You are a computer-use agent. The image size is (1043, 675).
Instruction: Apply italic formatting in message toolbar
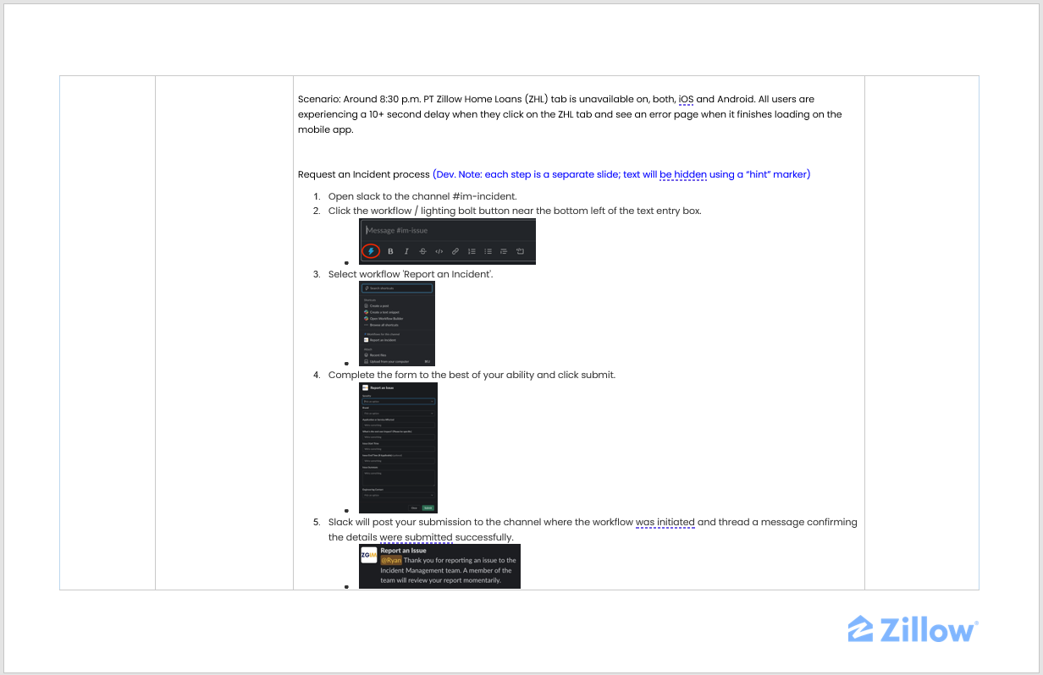coord(406,251)
